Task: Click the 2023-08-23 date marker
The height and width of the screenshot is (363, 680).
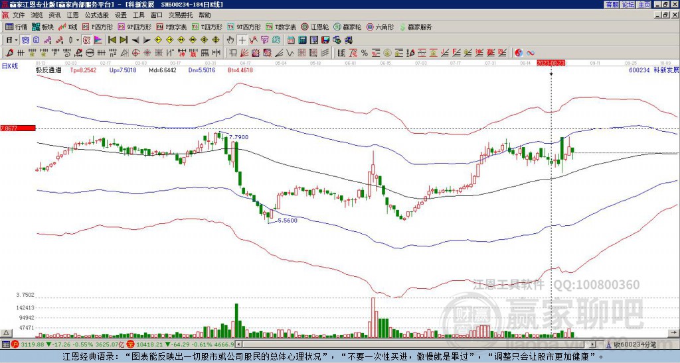Action: (551, 63)
